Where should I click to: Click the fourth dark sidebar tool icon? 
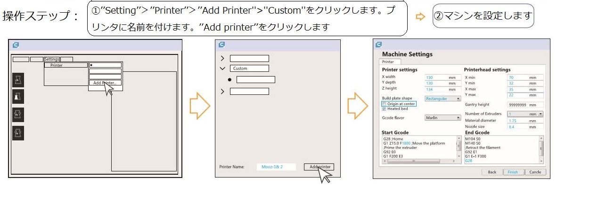click(x=18, y=133)
